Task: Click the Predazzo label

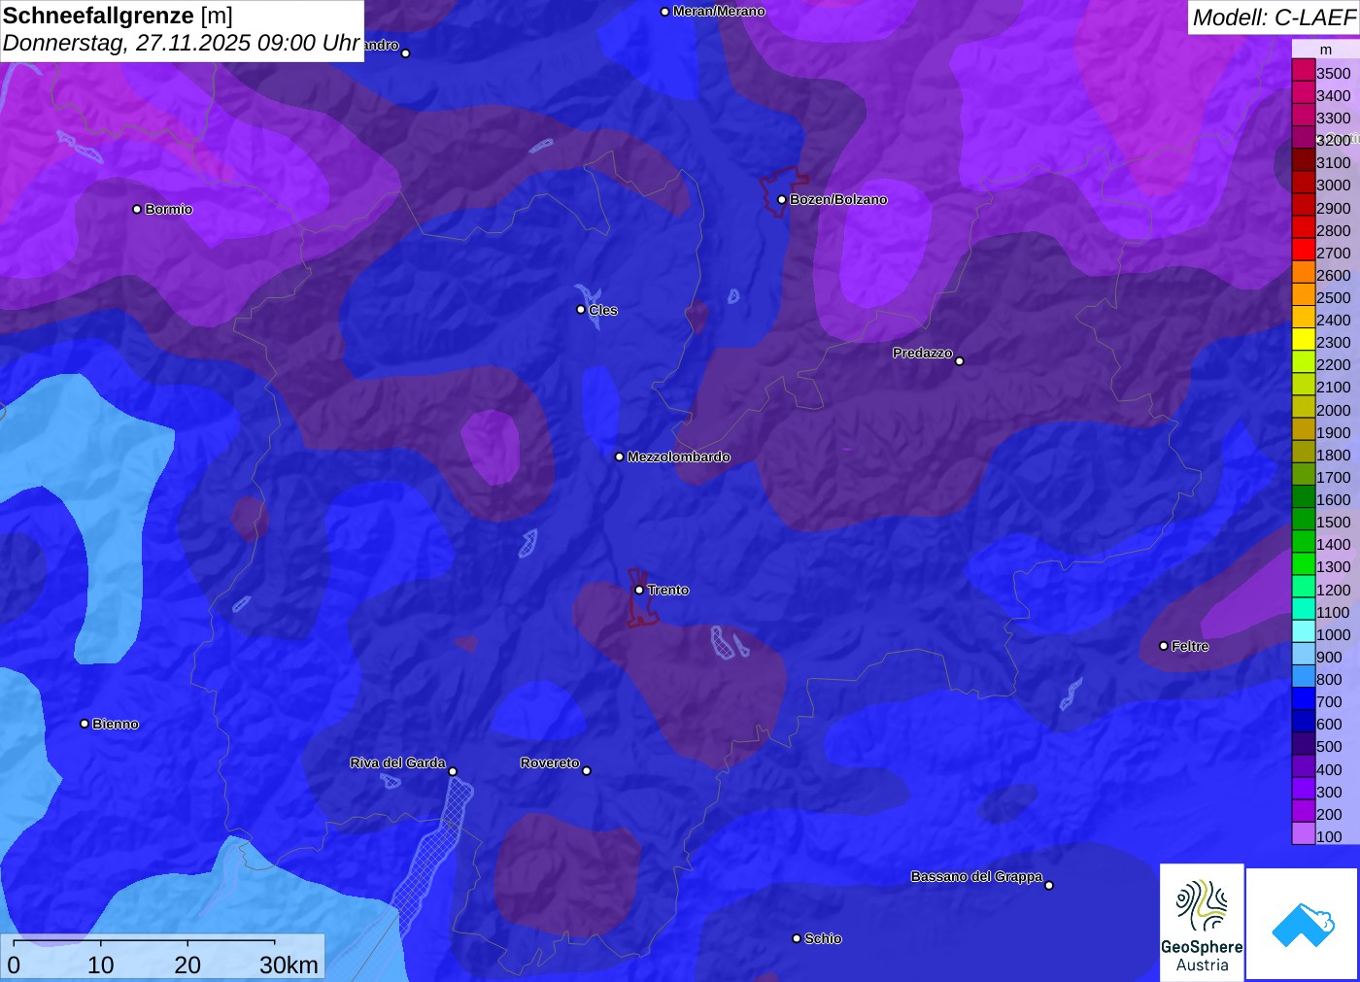Action: 923,353
